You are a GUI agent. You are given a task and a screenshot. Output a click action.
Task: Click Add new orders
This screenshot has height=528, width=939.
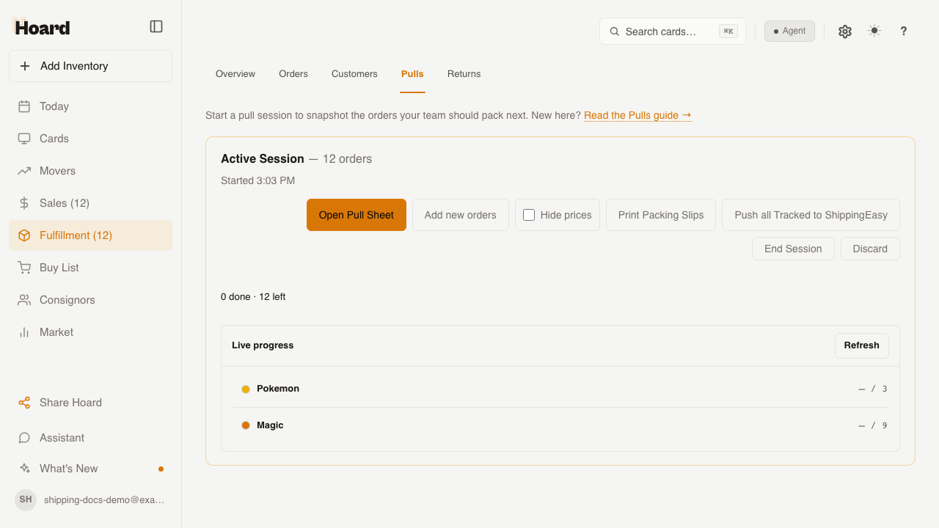461,215
